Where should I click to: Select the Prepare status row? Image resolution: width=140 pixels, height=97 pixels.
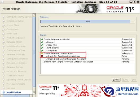(88, 42)
